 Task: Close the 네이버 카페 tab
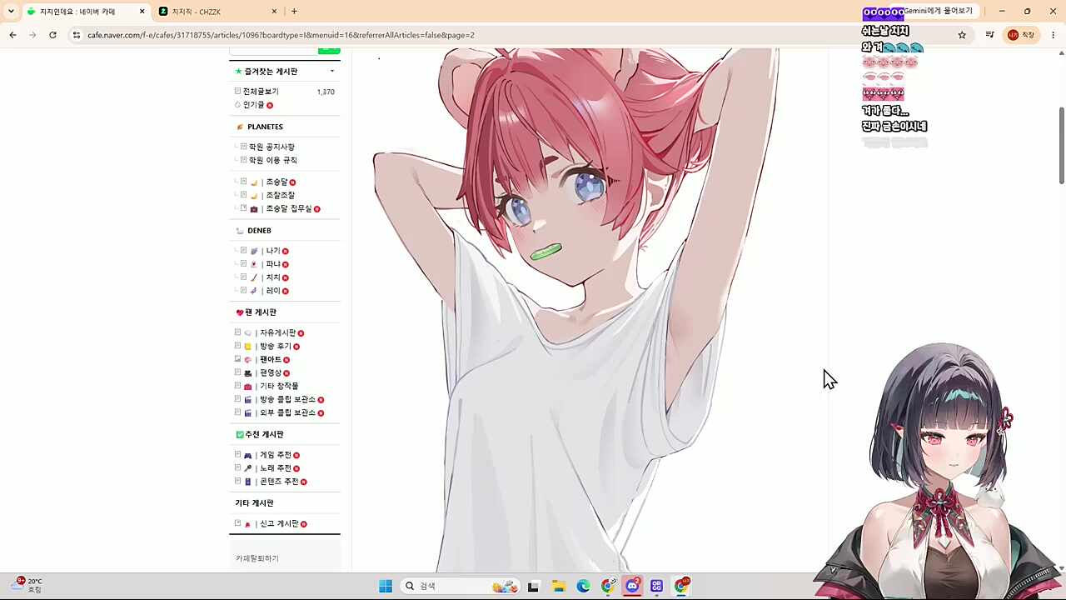142,12
